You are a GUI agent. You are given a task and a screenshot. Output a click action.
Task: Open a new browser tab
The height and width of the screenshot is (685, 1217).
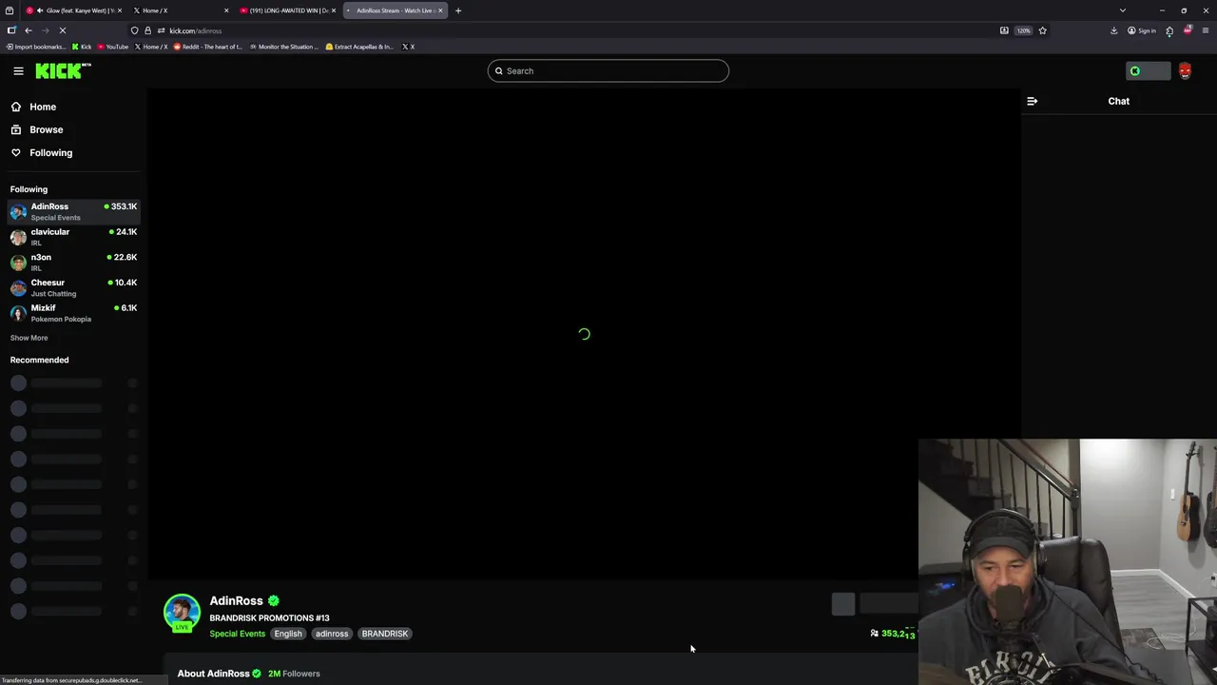pyautogui.click(x=458, y=10)
